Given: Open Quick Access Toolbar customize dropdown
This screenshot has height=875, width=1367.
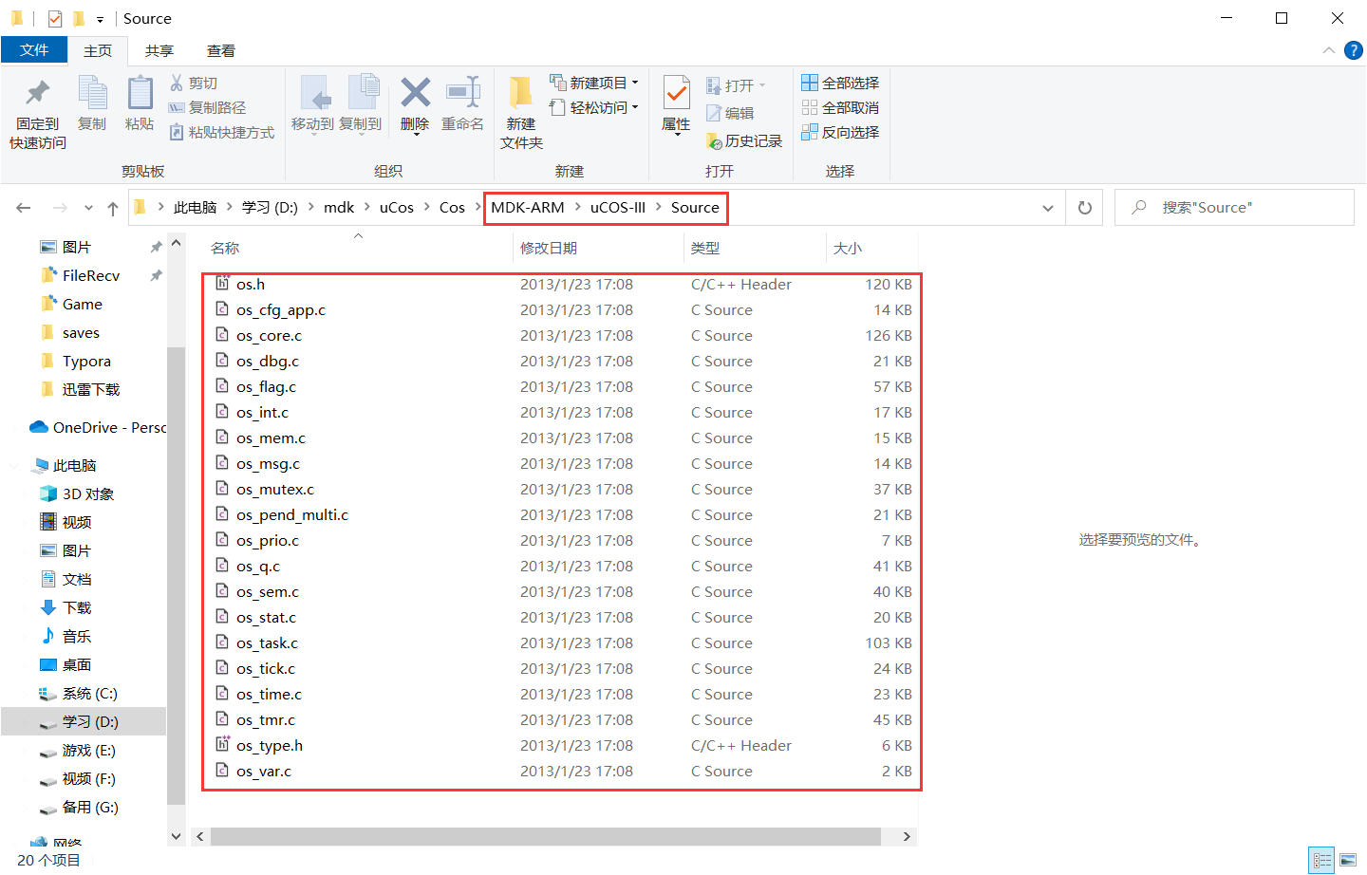Looking at the screenshot, I should (x=100, y=19).
